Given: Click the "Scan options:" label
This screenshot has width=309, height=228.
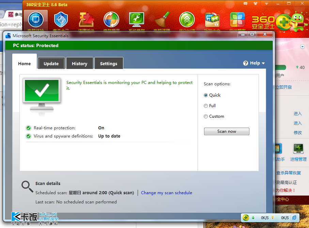Looking at the screenshot, I should click(x=217, y=84).
